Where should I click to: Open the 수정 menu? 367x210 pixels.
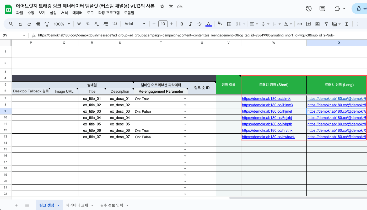pos(31,13)
